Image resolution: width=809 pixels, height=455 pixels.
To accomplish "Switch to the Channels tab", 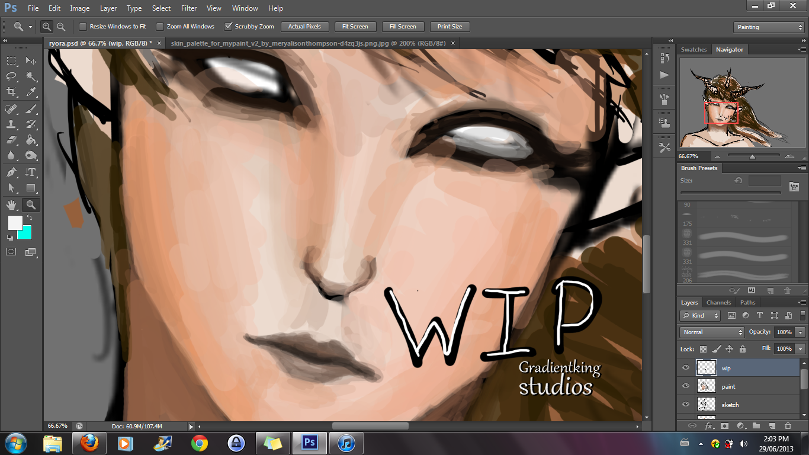I will pos(718,303).
